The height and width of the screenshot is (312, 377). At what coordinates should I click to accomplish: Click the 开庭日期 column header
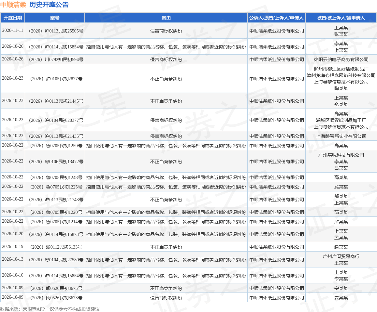[13, 18]
